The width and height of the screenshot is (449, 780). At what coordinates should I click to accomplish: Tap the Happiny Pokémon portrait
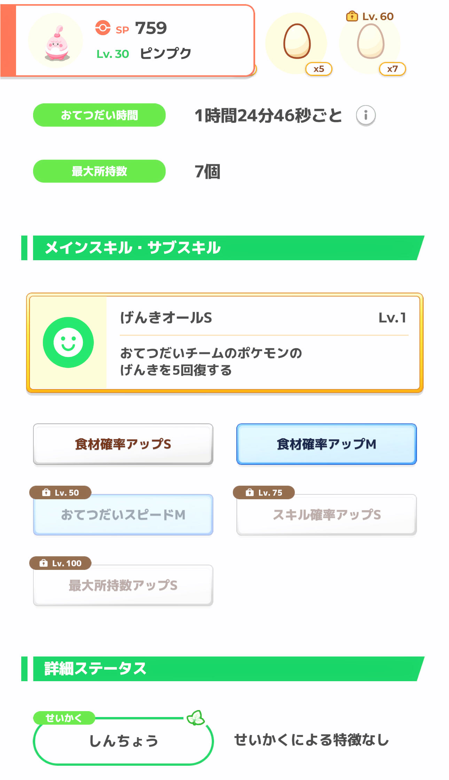[x=56, y=41]
